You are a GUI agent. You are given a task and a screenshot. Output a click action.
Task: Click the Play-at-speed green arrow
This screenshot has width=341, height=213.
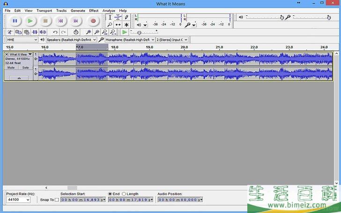click(125, 32)
